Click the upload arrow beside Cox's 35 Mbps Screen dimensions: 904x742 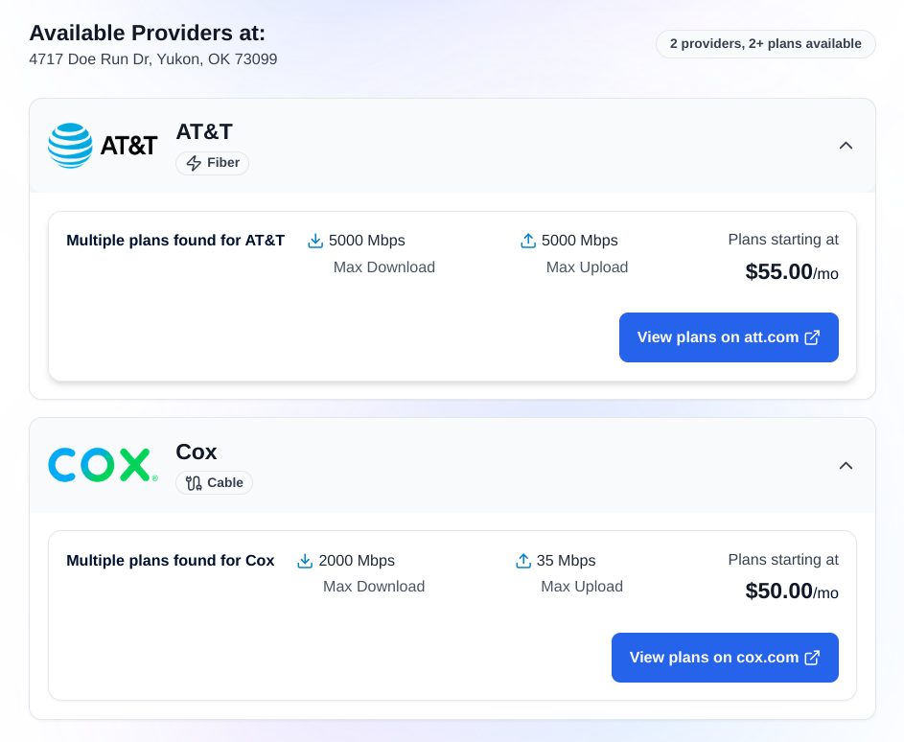tap(523, 560)
